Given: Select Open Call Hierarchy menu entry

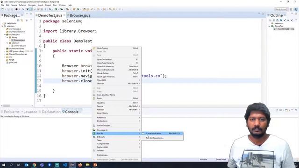Looking at the screenshot, I should (117, 66).
